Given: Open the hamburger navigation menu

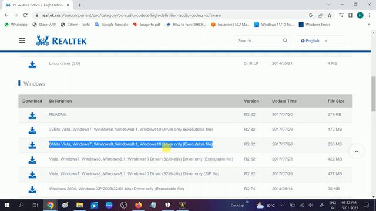Looking at the screenshot, I should point(22,40).
